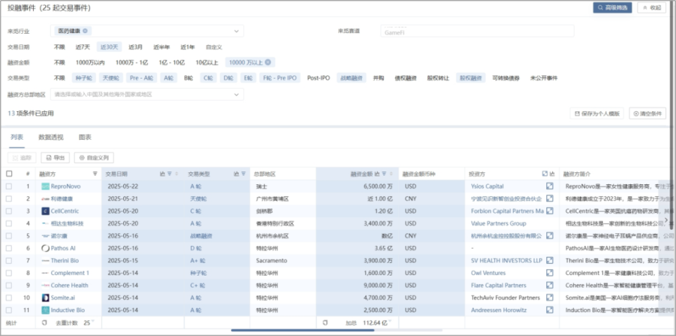Image resolution: width=676 pixels, height=336 pixels.
Task: Open the Value Partners Group investor link
Action: pos(499,224)
